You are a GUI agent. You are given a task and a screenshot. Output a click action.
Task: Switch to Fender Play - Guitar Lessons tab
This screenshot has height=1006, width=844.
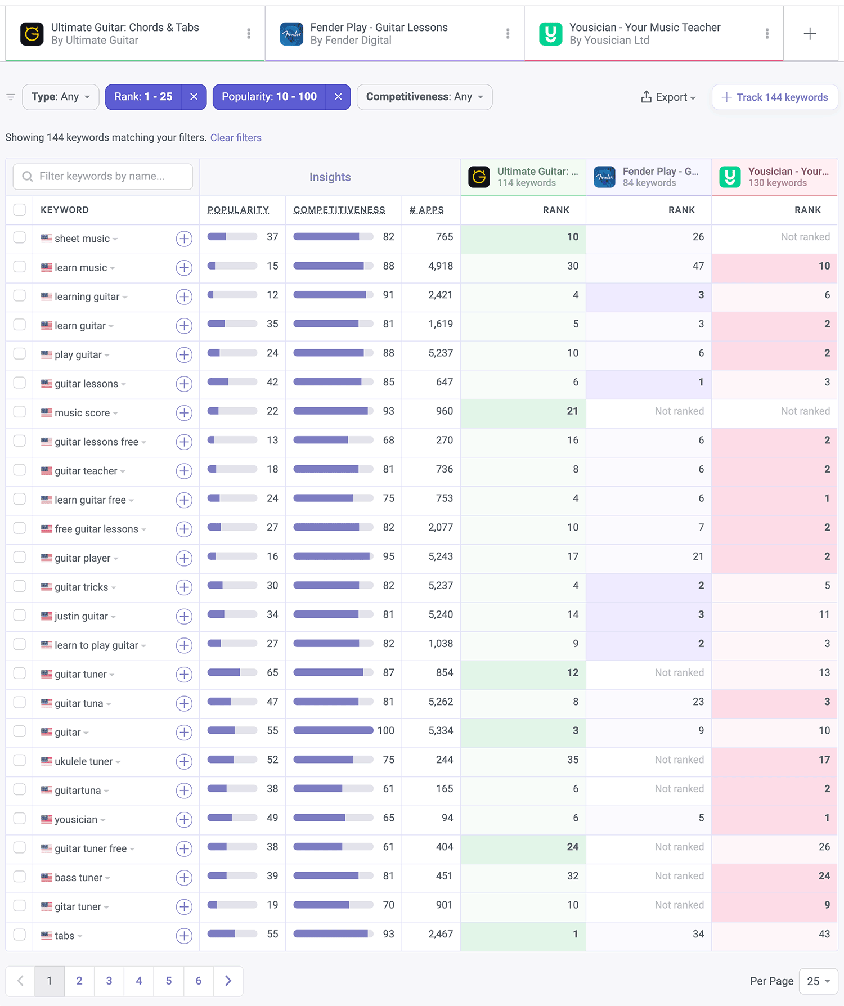394,34
